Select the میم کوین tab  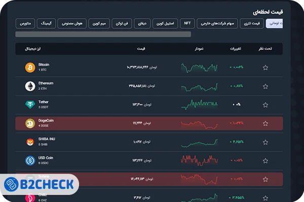(99, 23)
